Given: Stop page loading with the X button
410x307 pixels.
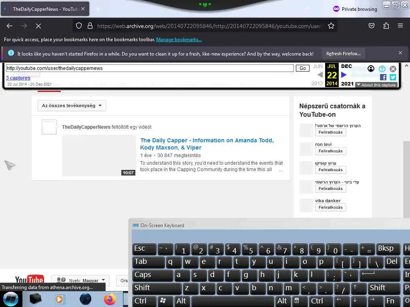Looking at the screenshot, I should tap(38, 26).
